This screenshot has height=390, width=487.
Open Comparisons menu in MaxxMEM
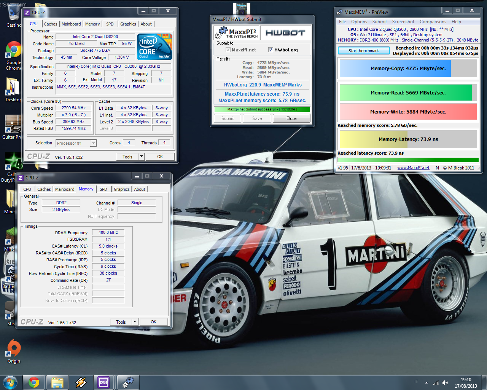pyautogui.click(x=433, y=22)
